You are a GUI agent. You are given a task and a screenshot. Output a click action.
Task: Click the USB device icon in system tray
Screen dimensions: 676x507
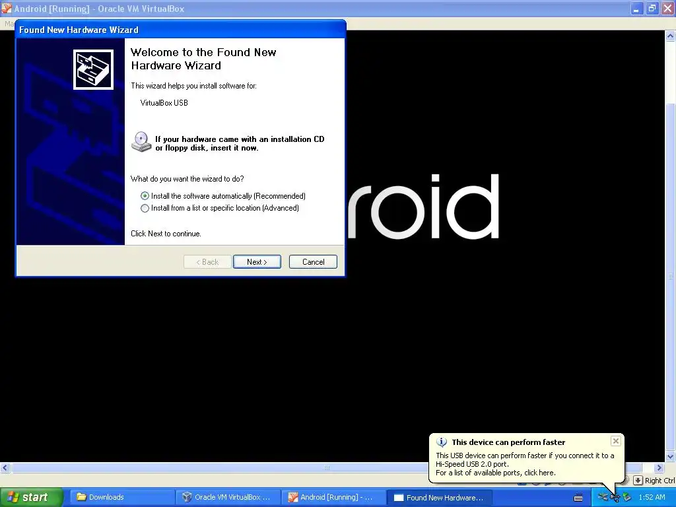click(615, 498)
